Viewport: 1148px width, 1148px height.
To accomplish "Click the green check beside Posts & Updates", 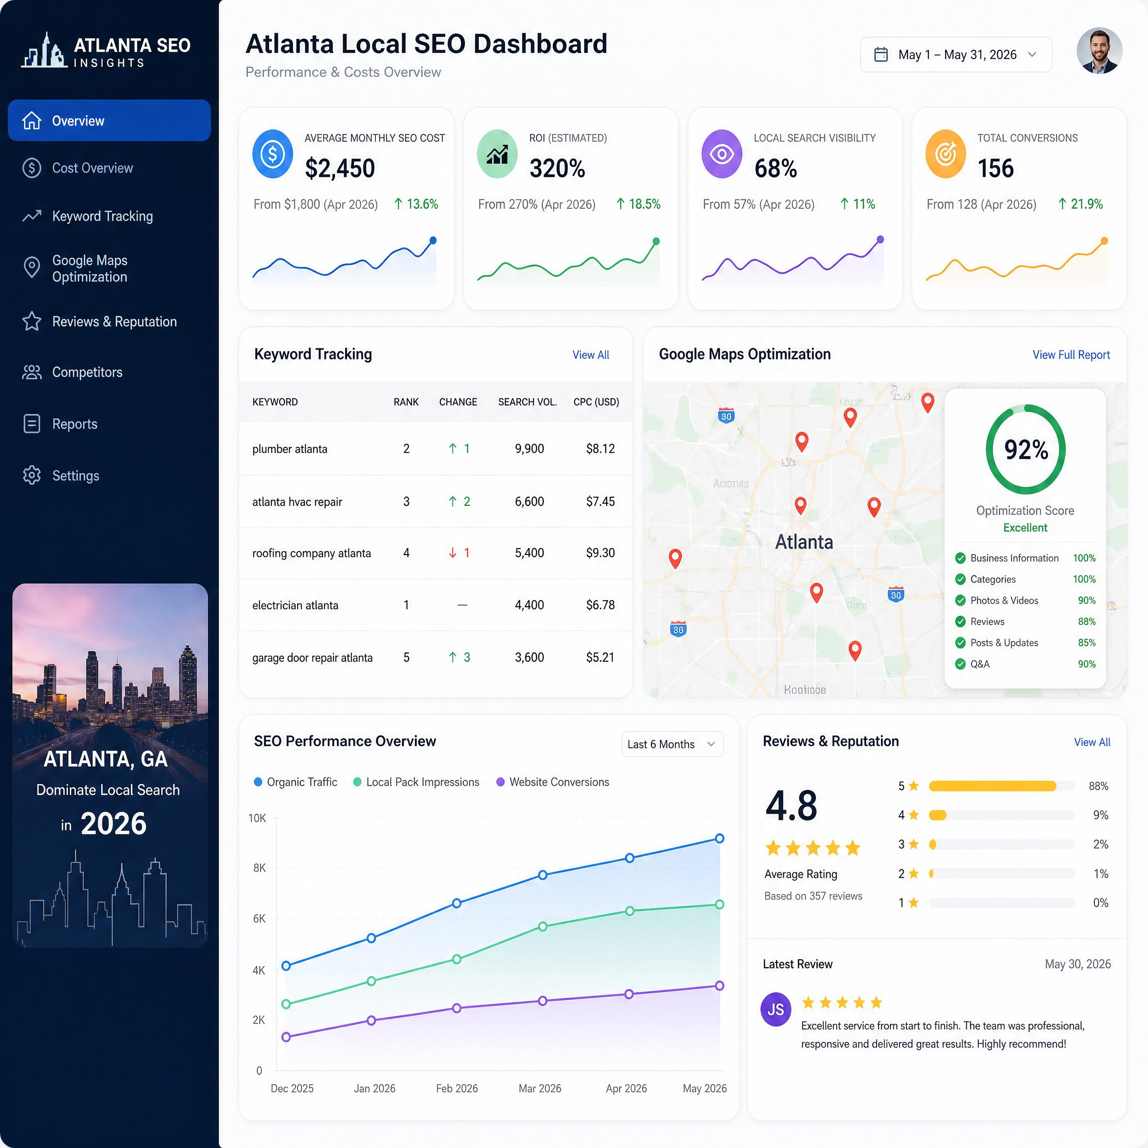I will coord(960,642).
